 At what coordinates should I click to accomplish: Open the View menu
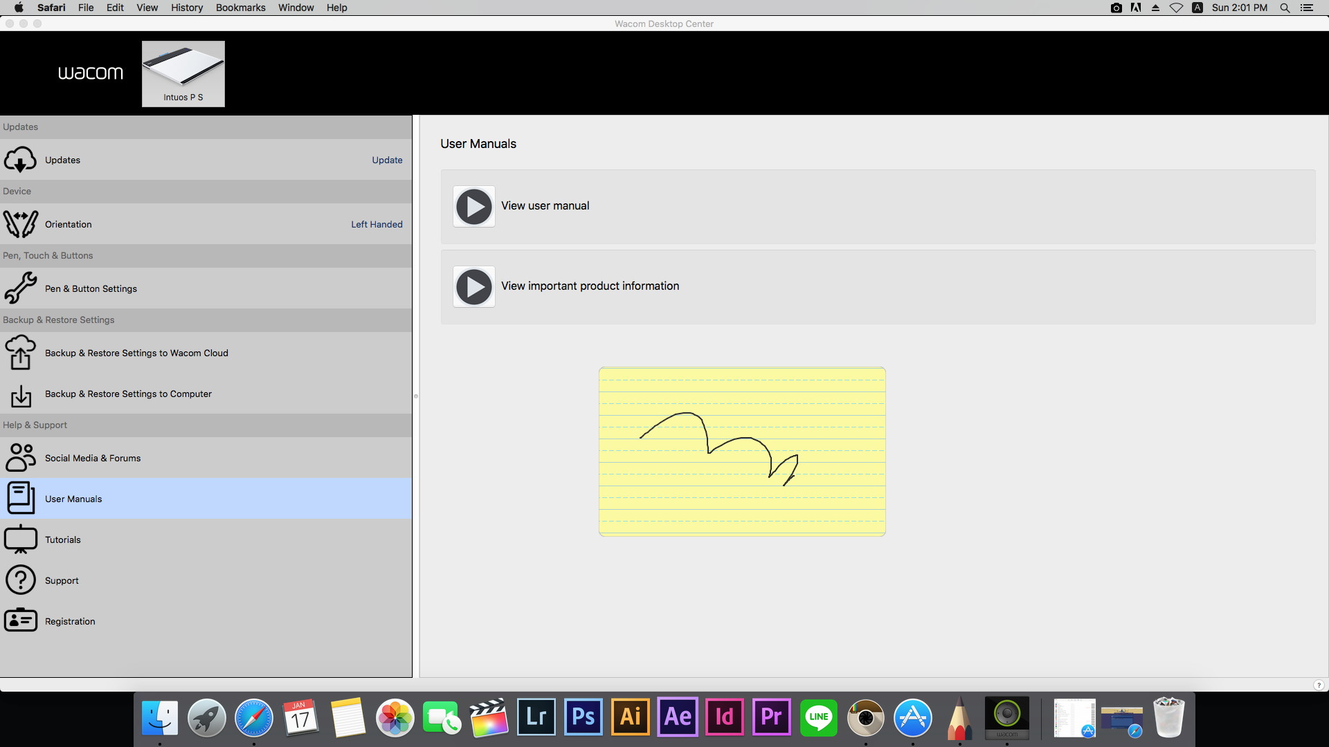pyautogui.click(x=147, y=8)
